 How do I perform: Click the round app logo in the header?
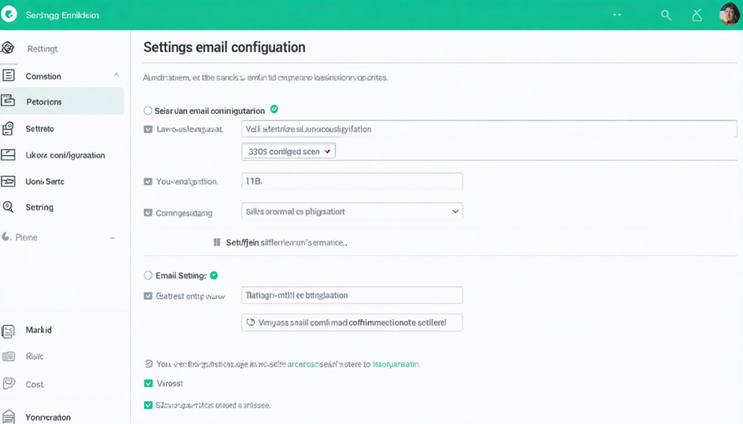point(9,15)
